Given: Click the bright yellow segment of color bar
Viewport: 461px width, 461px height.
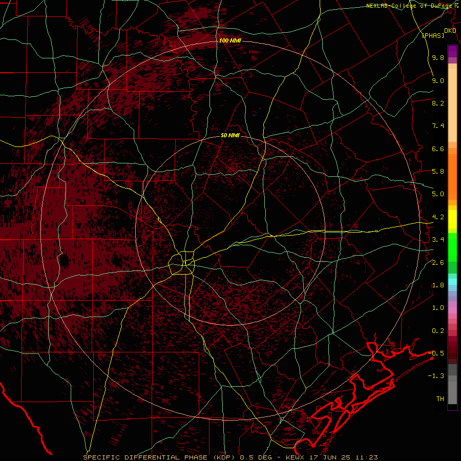Looking at the screenshot, I should 452,219.
